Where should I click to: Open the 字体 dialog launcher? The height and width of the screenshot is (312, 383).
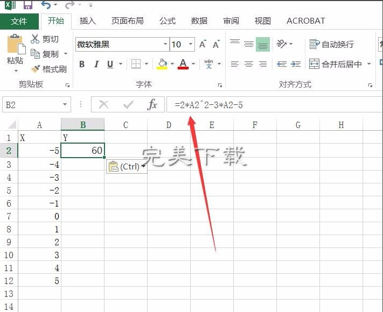point(220,86)
